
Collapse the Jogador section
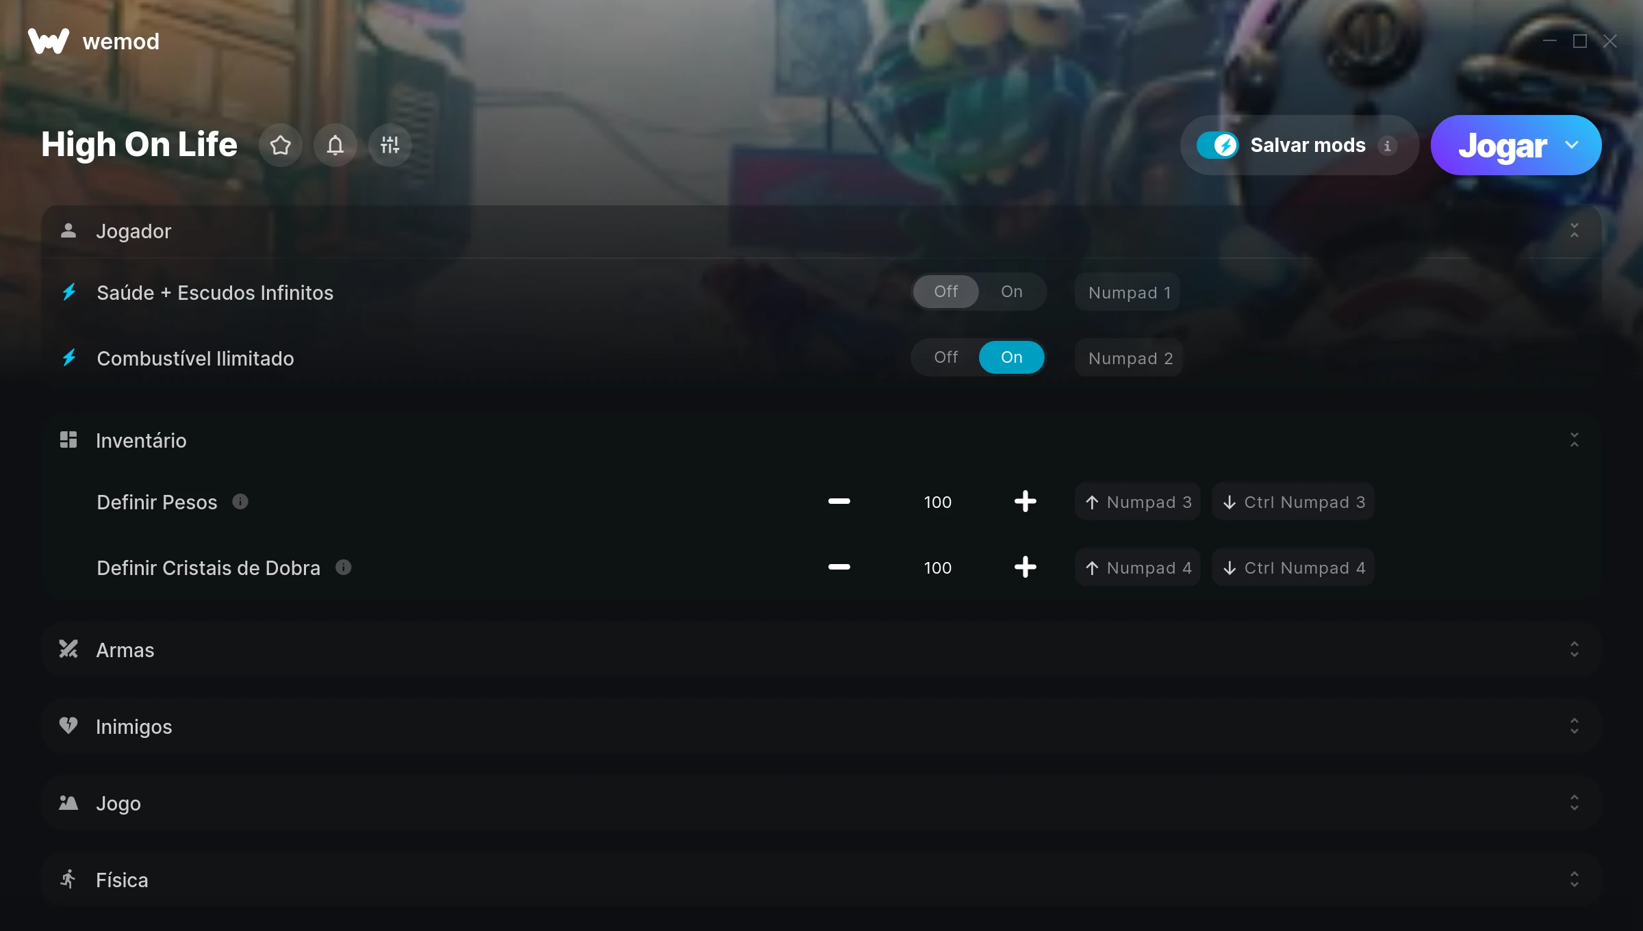pos(1575,231)
